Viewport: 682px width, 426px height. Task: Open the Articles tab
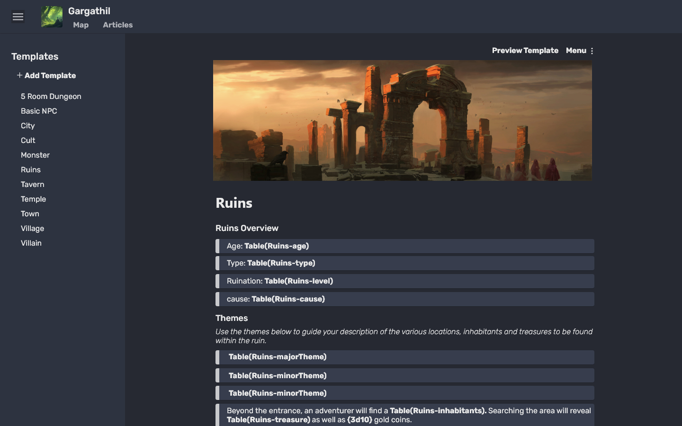point(118,25)
